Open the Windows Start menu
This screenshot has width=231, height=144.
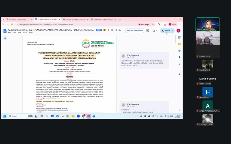click(x=5, y=116)
